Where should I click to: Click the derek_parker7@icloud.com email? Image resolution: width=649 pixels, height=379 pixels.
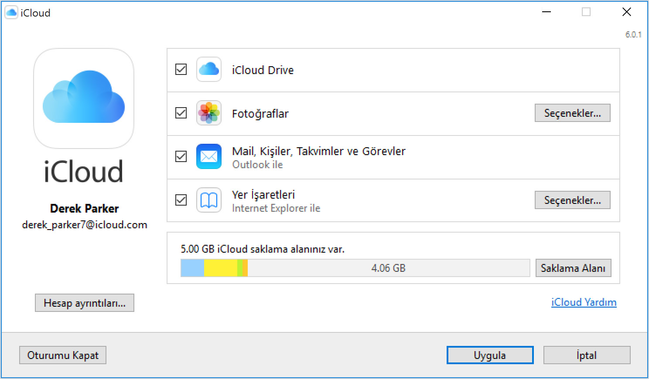[85, 225]
